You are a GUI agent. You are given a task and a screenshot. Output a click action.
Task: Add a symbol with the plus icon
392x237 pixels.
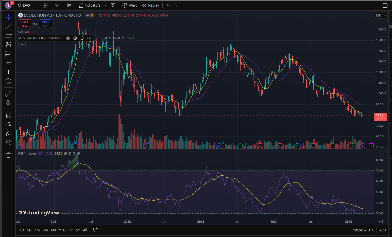tap(45, 5)
